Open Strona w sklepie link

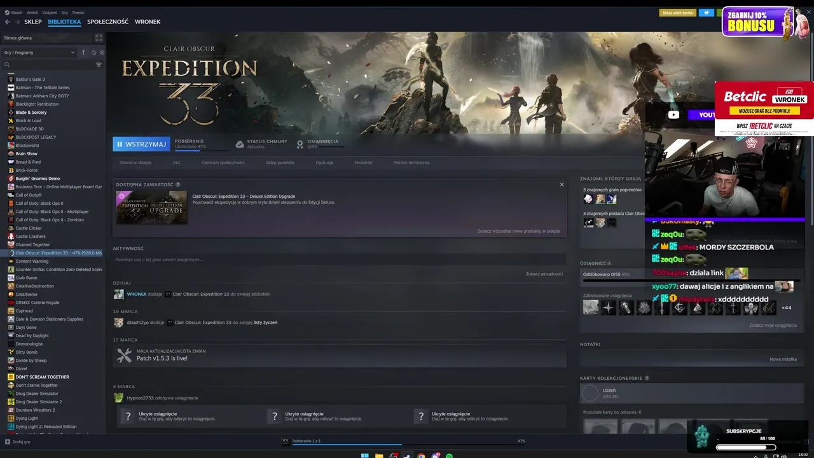point(135,163)
